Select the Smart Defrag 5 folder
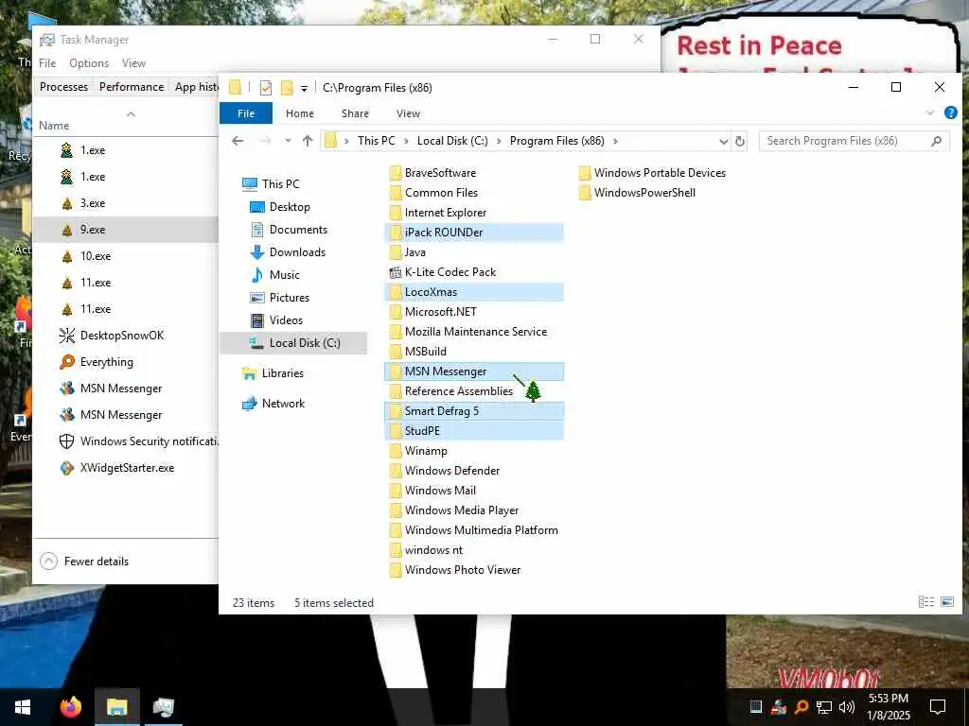The height and width of the screenshot is (726, 969). click(474, 411)
